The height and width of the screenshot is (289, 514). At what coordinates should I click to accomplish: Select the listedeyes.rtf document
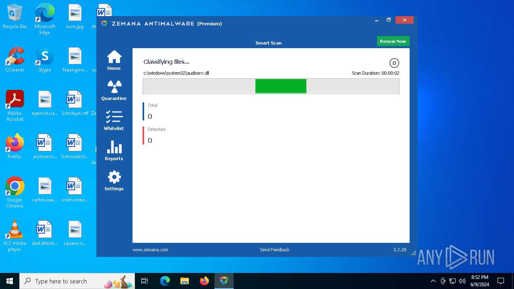75,104
